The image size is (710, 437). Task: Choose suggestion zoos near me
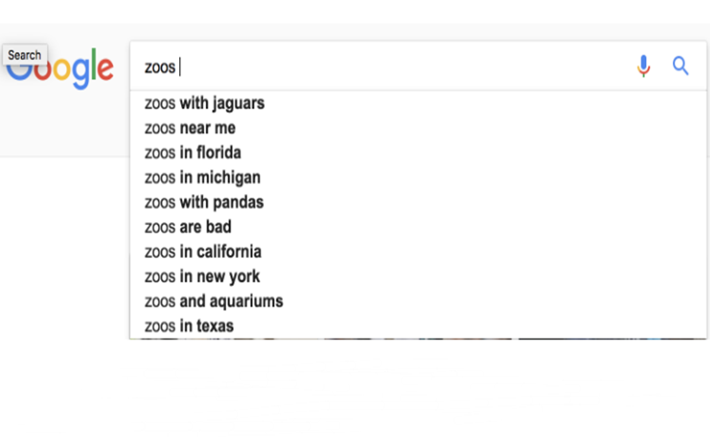[x=418, y=128]
